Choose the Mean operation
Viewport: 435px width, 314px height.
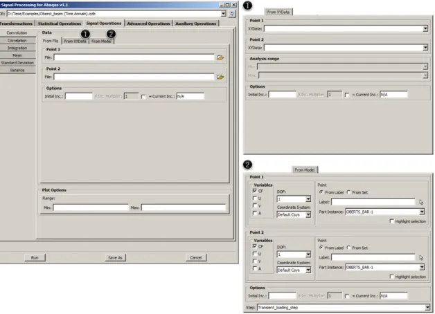17,55
